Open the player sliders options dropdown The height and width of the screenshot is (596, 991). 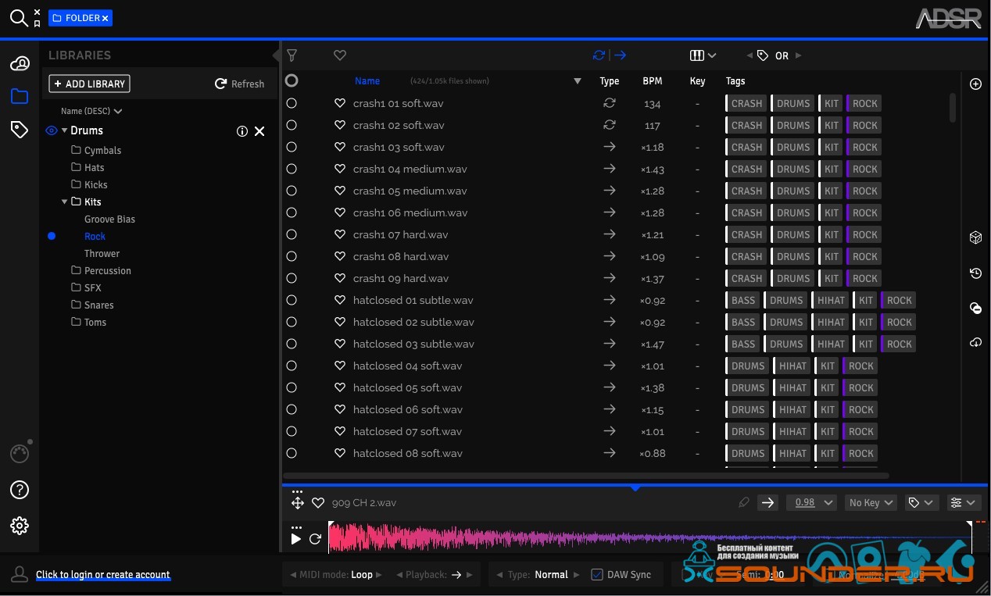[x=963, y=503]
